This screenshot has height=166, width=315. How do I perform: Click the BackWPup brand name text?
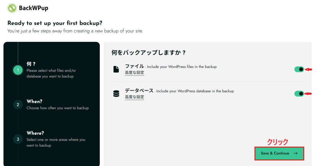click(34, 8)
